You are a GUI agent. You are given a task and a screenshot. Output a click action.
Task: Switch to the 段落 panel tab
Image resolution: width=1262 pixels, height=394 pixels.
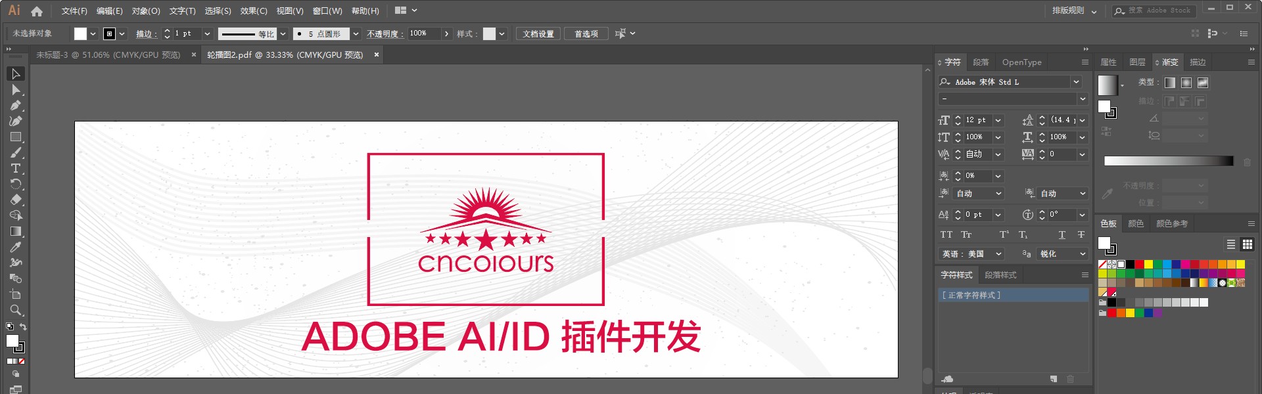click(981, 62)
